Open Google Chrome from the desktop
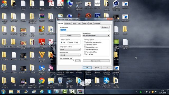Image resolution: width=169 pixels, height=95 pixels. [x=42, y=82]
